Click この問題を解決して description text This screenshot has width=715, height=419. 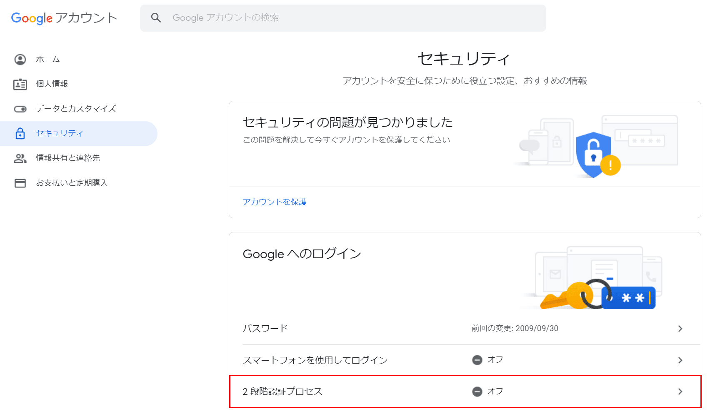[x=347, y=140]
